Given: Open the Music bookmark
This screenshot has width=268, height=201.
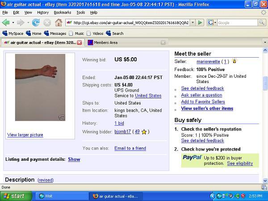Looking at the screenshot, I should pos(76,33).
